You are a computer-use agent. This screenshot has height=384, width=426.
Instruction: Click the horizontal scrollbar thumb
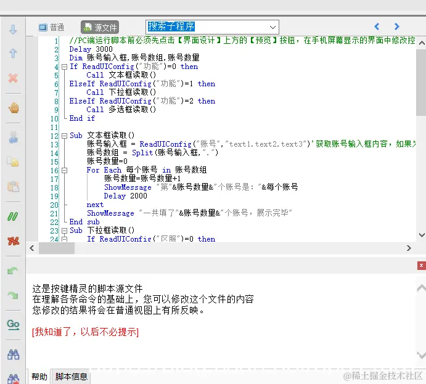pyautogui.click(x=57, y=248)
